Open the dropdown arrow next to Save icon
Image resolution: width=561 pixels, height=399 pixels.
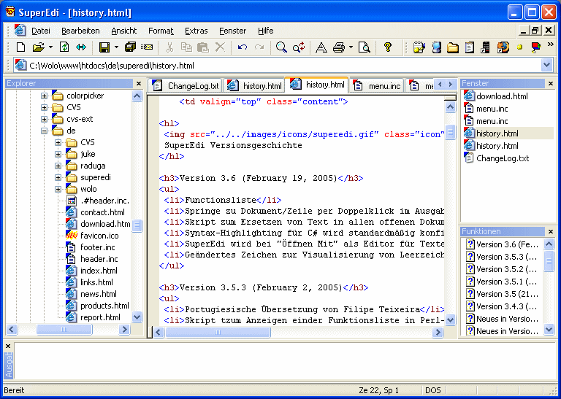(x=116, y=47)
